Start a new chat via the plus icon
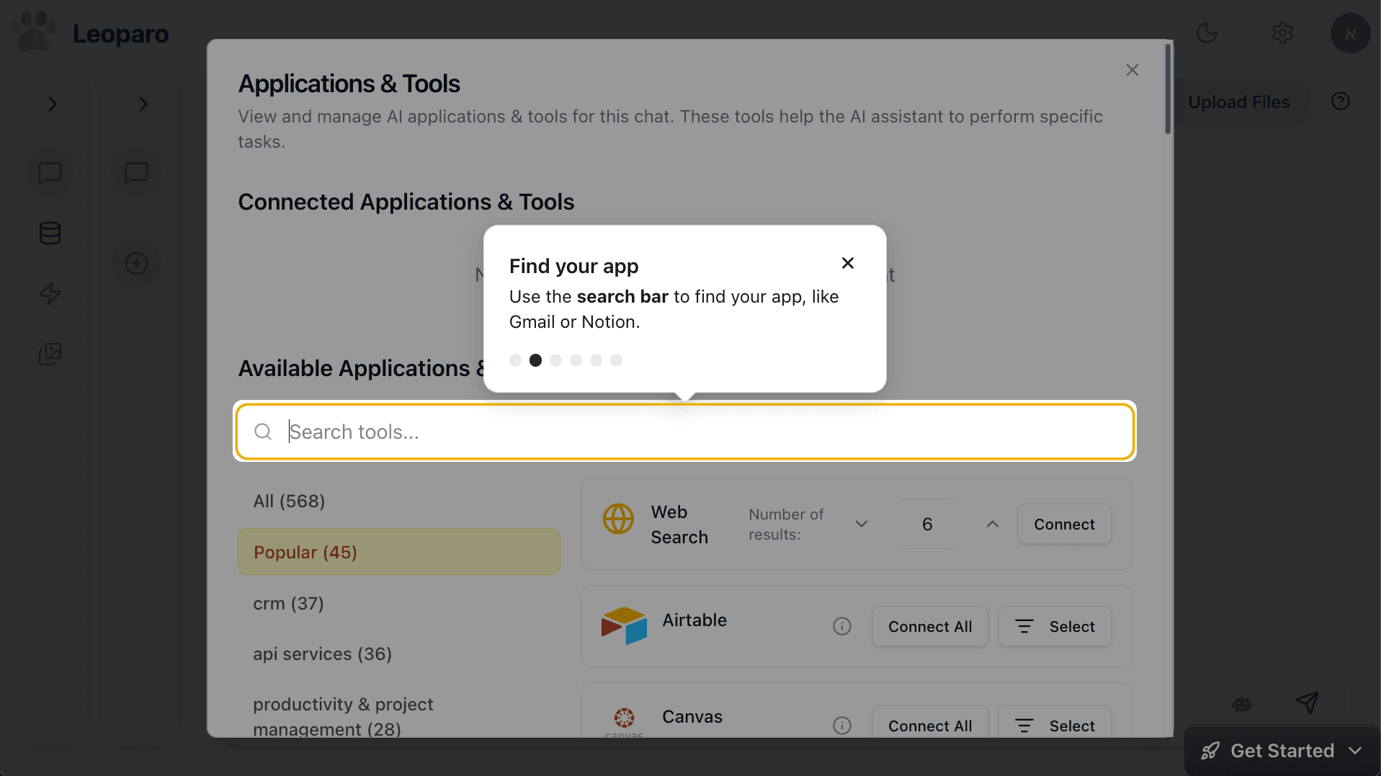The height and width of the screenshot is (776, 1381). click(x=135, y=263)
